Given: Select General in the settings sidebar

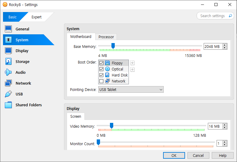Looking at the screenshot, I should pos(22,29).
